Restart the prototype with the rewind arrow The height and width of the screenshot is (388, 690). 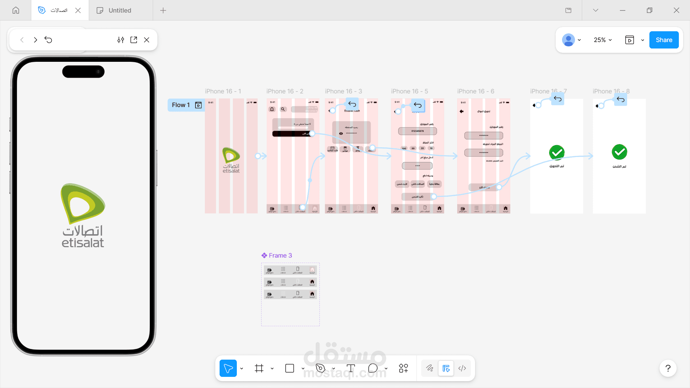(x=49, y=40)
